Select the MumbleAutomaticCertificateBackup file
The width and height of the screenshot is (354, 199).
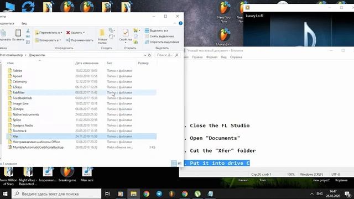pyautogui.click(x=81, y=148)
